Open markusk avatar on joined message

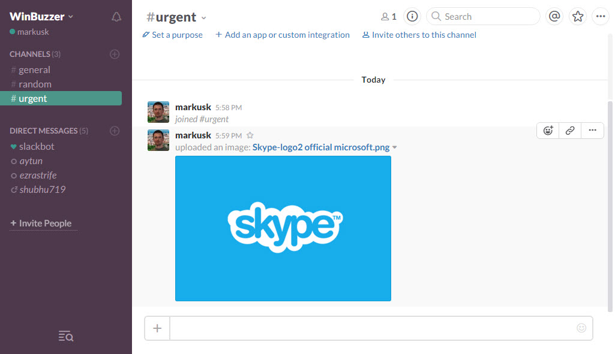(x=158, y=112)
